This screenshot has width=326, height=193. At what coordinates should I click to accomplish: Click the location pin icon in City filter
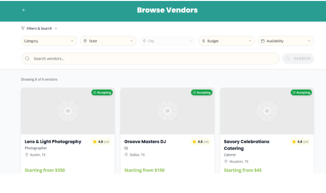pos(144,41)
